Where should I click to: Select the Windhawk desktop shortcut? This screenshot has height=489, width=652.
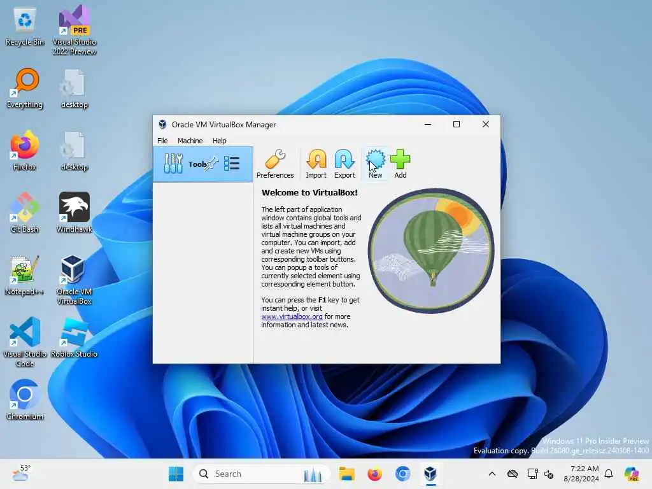coord(74,213)
